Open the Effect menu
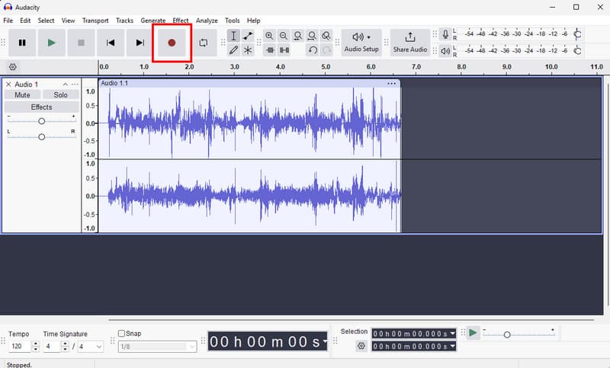 click(x=181, y=21)
